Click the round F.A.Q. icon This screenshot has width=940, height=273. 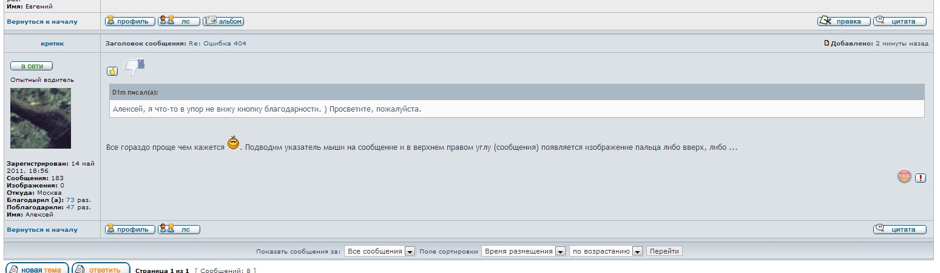[904, 177]
